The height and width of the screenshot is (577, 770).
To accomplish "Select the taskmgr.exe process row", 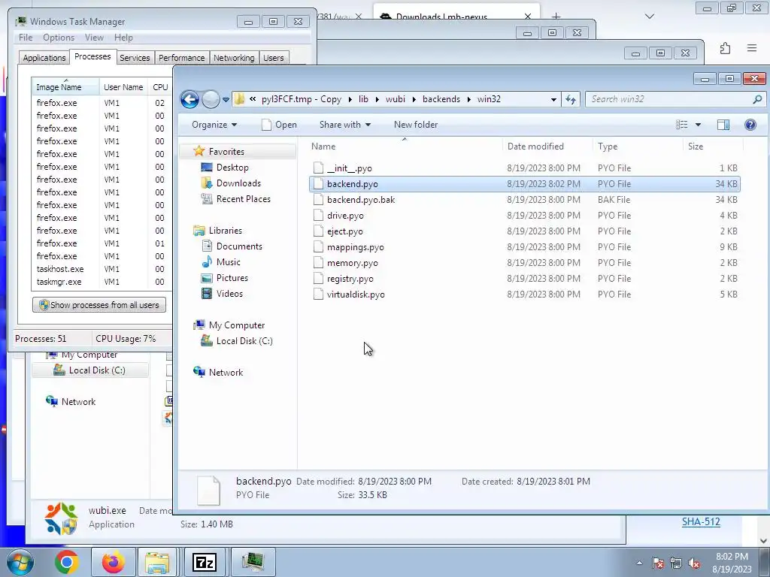I will coord(102,282).
